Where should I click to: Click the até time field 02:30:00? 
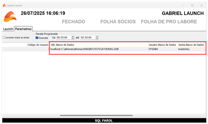(x=88, y=38)
